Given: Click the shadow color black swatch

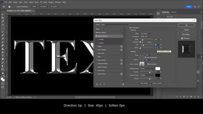Looking at the screenshot, I should [x=158, y=75].
